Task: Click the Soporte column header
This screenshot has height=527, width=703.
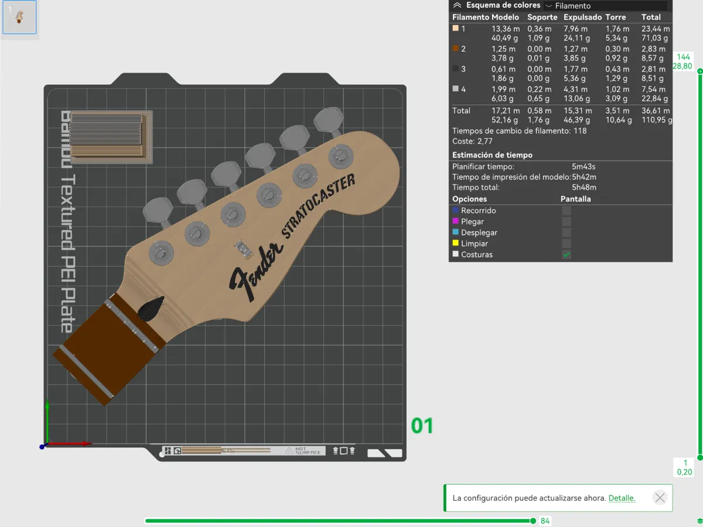Action: 542,17
